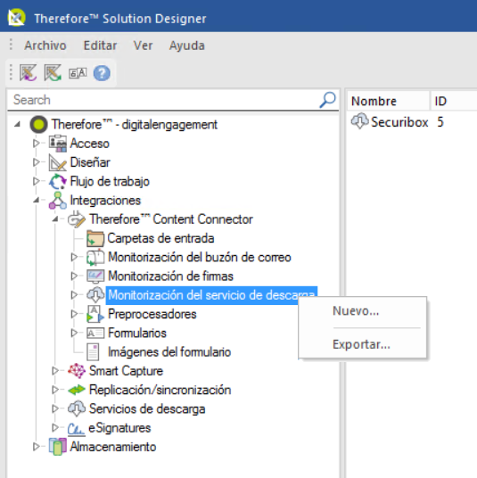Choose Exportar... from the context menu
The height and width of the screenshot is (478, 477).
(362, 344)
